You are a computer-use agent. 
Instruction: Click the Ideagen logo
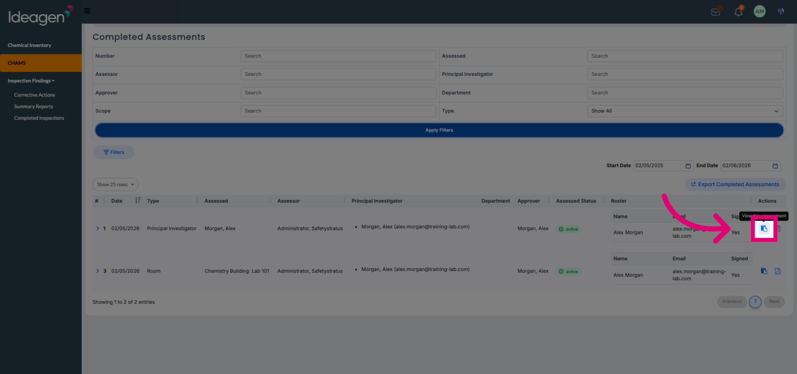(x=40, y=15)
